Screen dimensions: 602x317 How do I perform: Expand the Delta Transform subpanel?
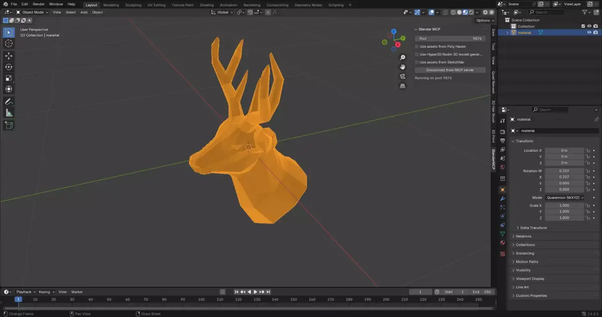coord(533,228)
